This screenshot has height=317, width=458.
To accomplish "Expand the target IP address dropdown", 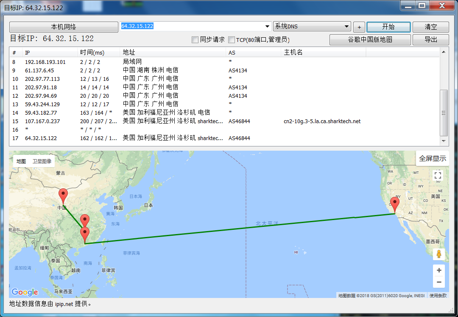I will click(x=267, y=27).
